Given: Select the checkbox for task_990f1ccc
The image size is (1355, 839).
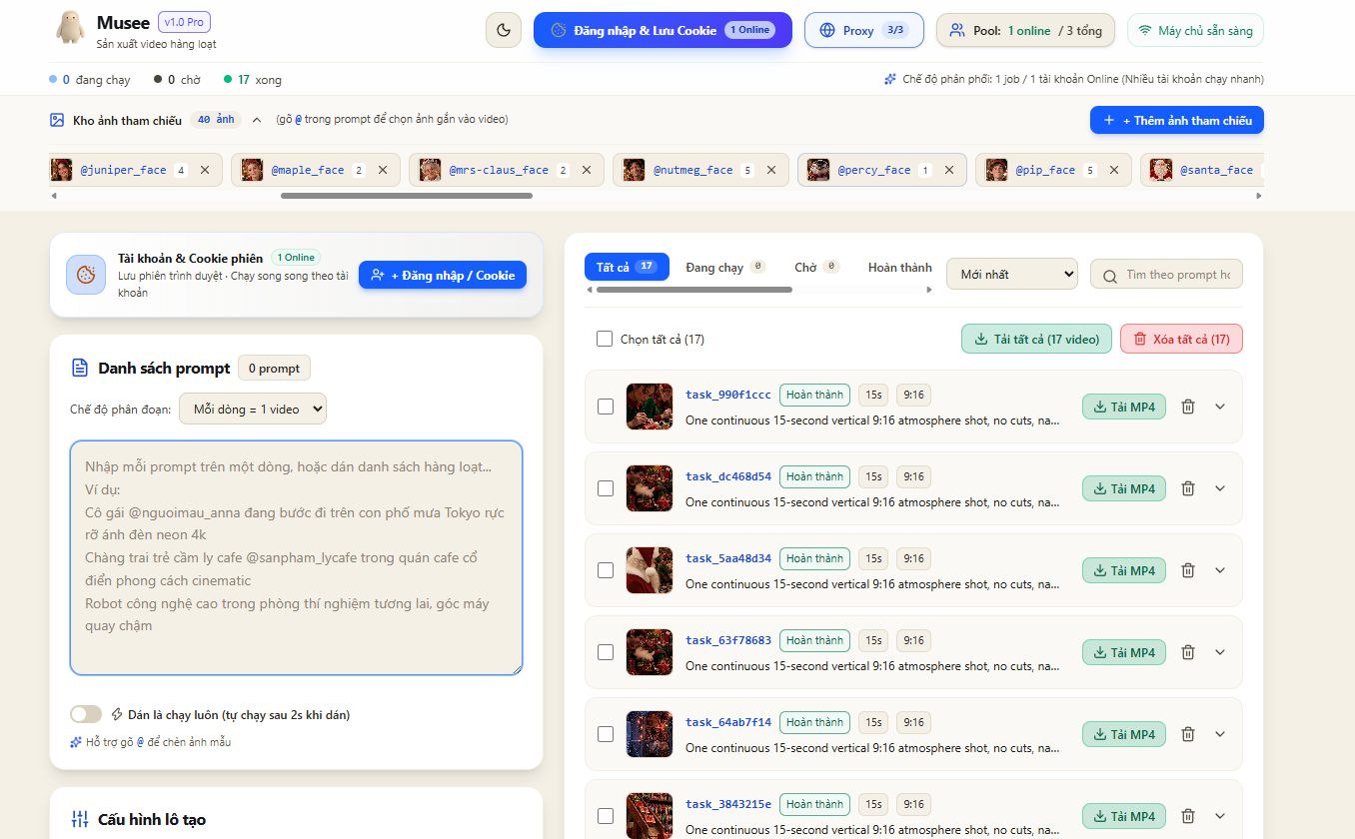Looking at the screenshot, I should (x=606, y=407).
